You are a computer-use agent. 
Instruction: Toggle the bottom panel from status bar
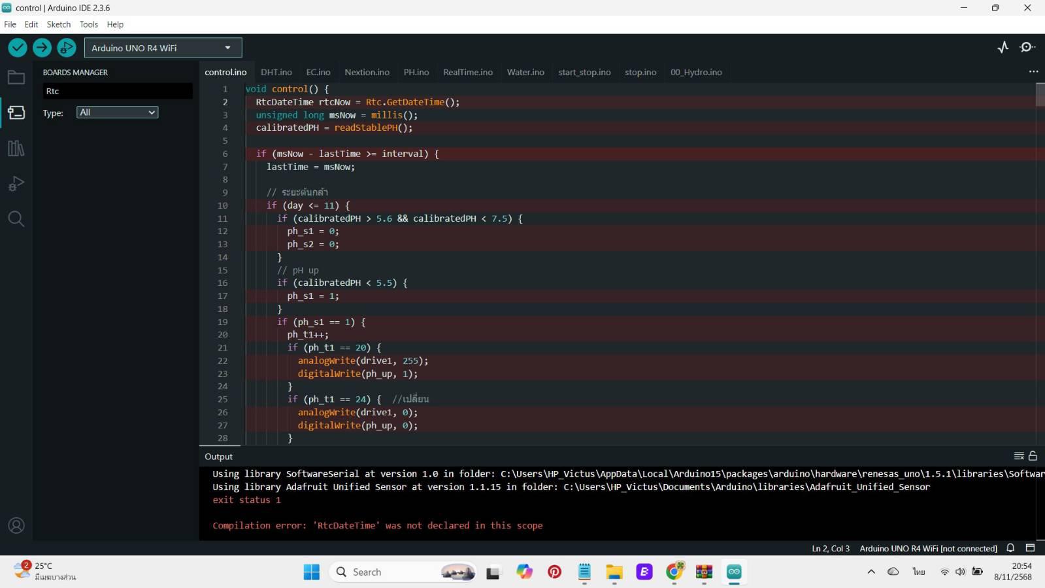coord(1030,548)
